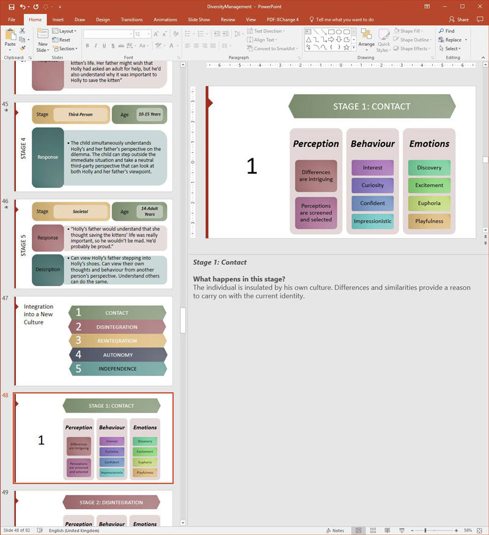The image size is (489, 535).
Task: Select the isosceles triangle shape
Action: [x=309, y=40]
